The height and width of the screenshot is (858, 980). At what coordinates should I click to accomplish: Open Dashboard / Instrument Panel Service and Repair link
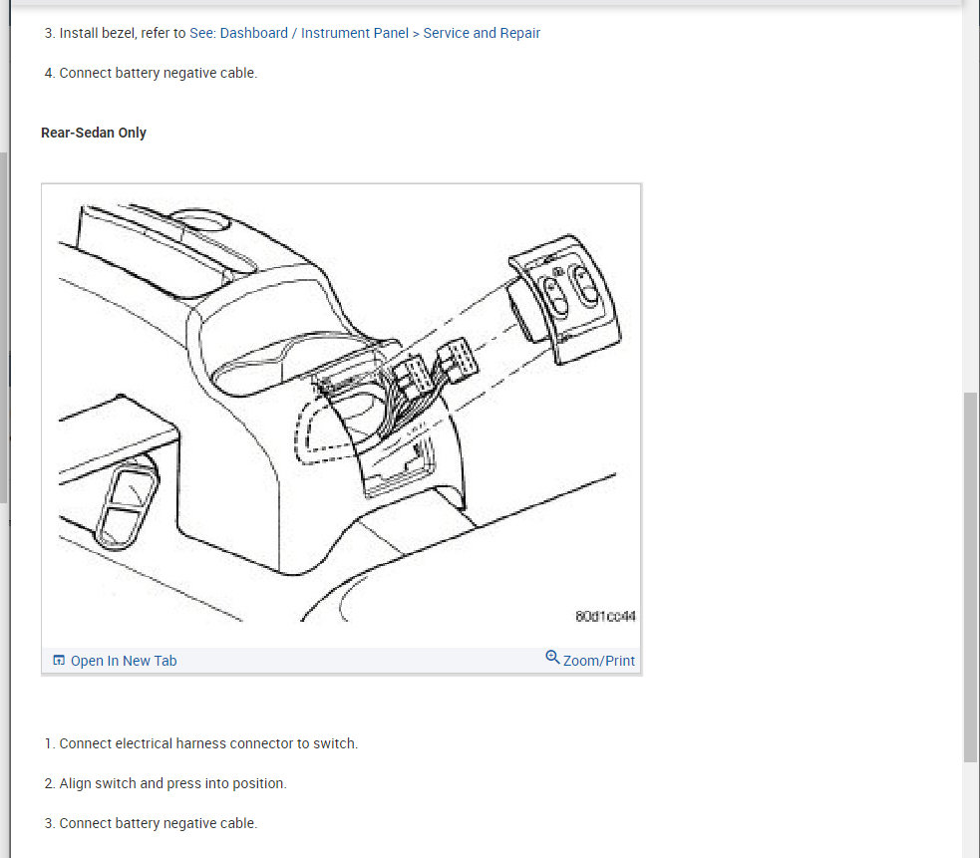point(364,33)
